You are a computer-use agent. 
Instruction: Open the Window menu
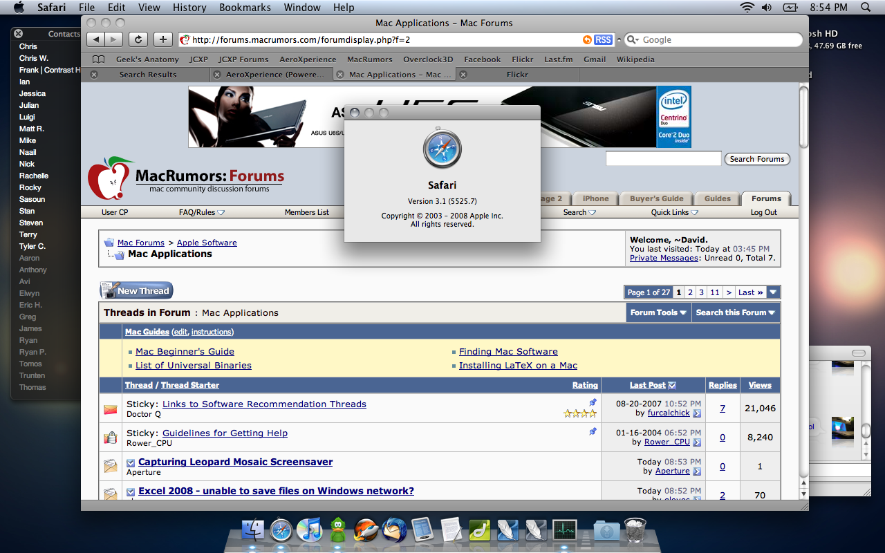pos(302,8)
